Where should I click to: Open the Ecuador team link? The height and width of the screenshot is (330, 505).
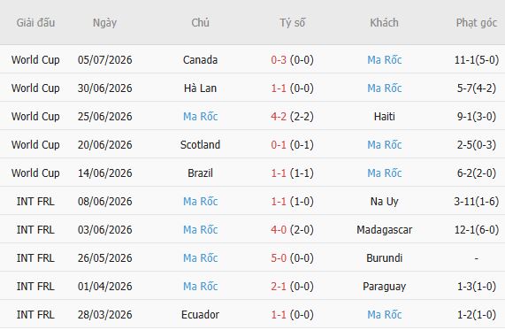point(200,315)
